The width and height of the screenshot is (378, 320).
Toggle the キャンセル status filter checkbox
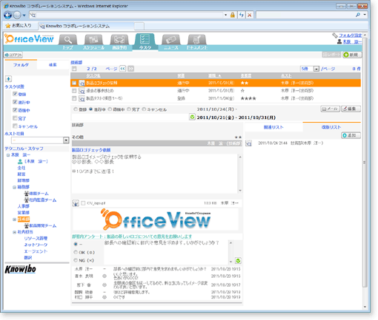point(15,126)
